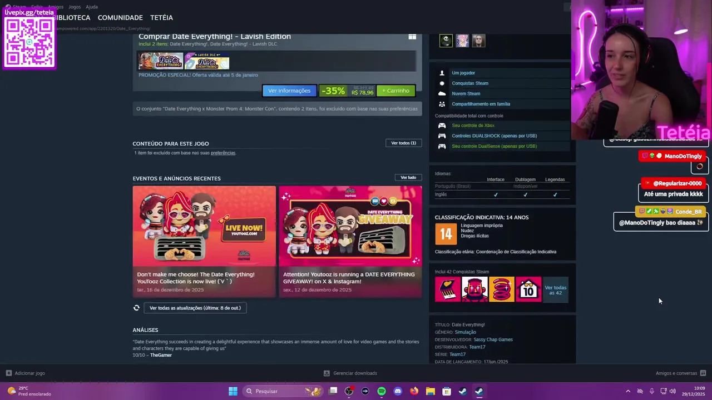This screenshot has width=712, height=400.
Task: Click the microphone icon in system tray
Action: 651,391
